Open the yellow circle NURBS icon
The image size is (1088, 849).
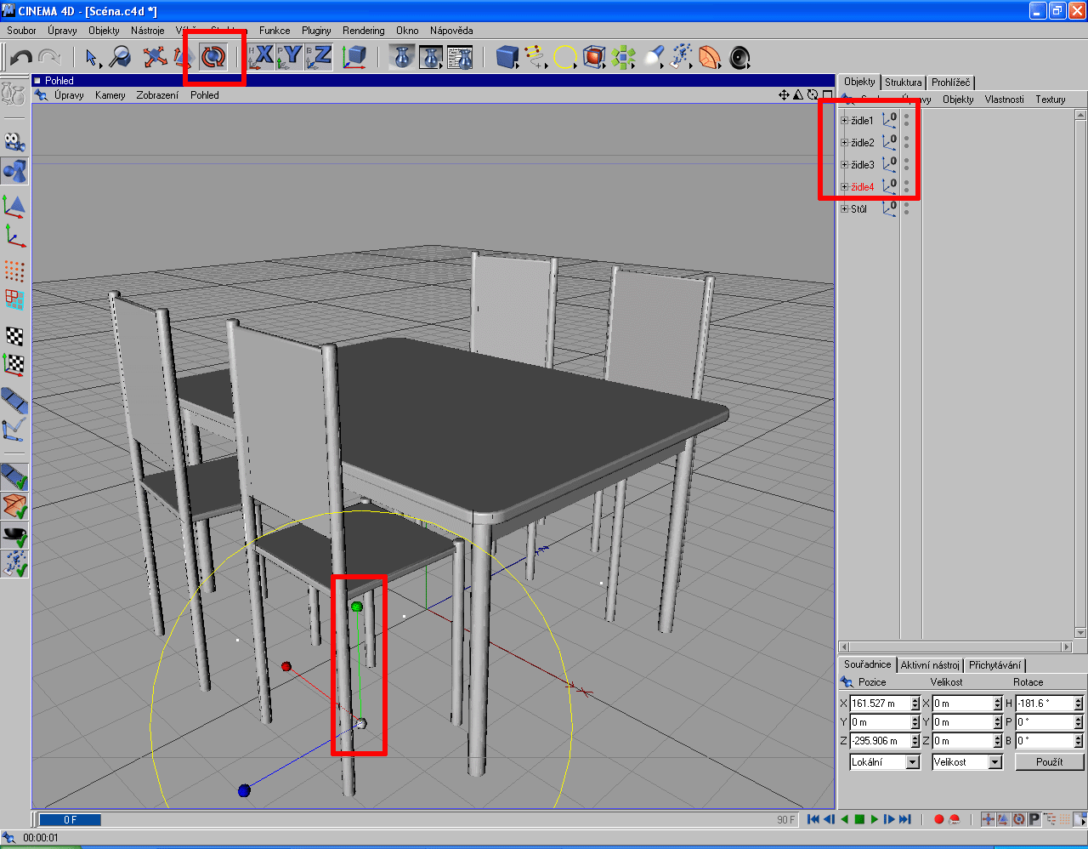pos(565,57)
